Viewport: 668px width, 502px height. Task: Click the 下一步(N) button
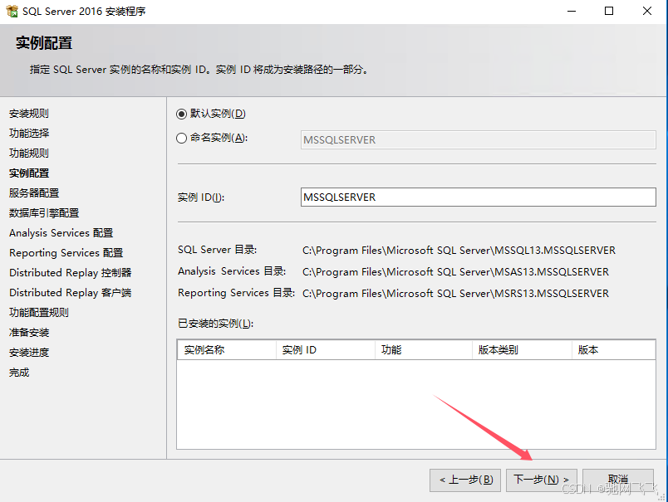(541, 480)
